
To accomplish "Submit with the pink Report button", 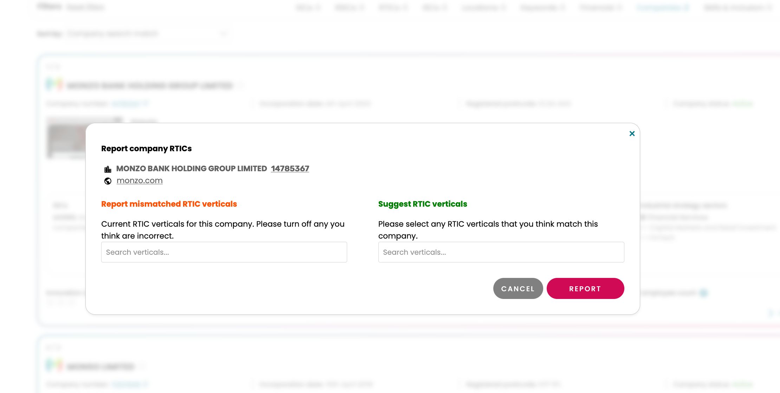I will 585,288.
